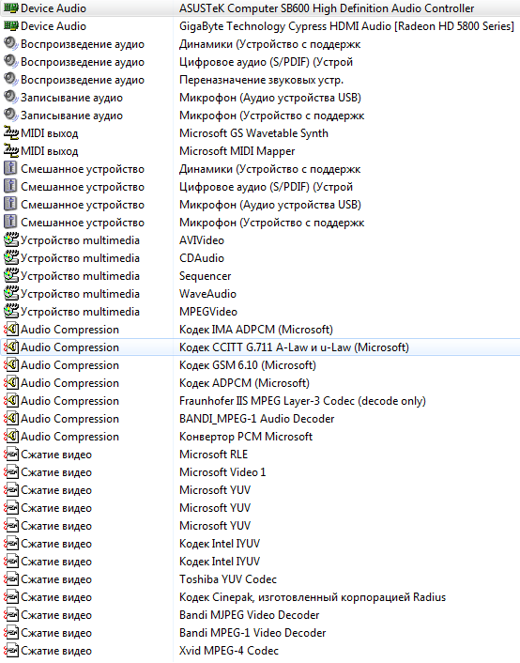Click the text CDAudio
The height and width of the screenshot is (663, 520).
202,258
